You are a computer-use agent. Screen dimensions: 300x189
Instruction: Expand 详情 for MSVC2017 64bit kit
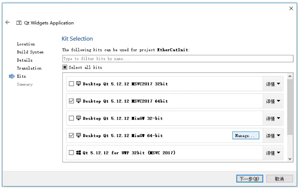(273, 101)
